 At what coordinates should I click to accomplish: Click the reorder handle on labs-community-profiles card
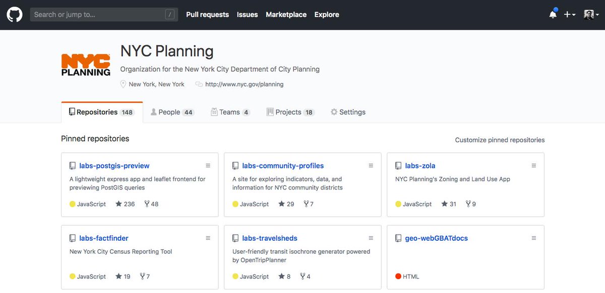(371, 166)
